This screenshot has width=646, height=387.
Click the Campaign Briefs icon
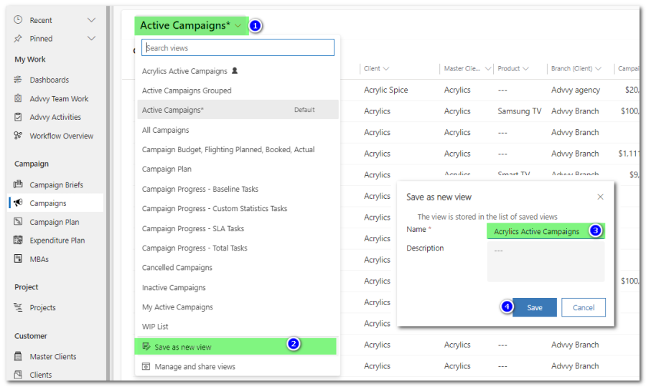[18, 185]
